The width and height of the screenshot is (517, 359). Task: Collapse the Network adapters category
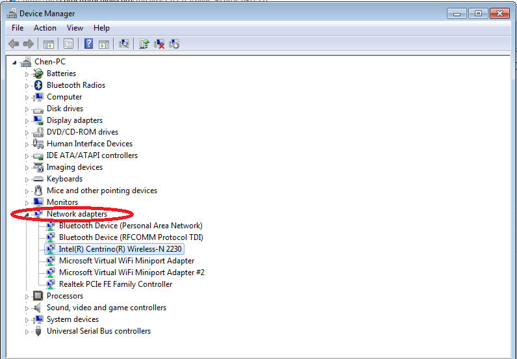pyautogui.click(x=27, y=214)
